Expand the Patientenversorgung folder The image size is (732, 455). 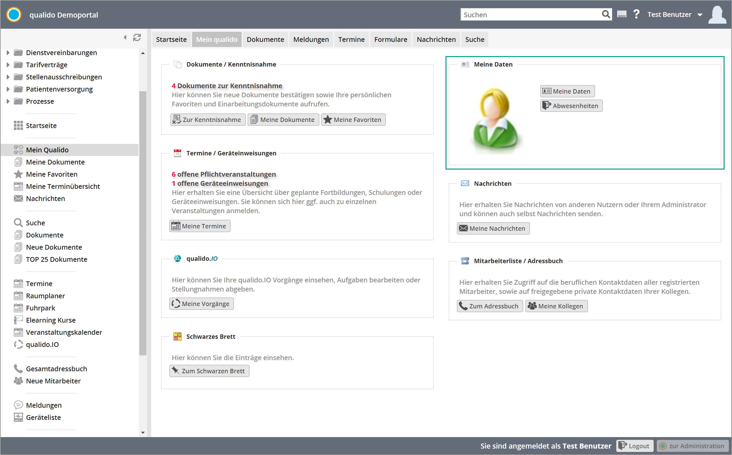pyautogui.click(x=8, y=89)
